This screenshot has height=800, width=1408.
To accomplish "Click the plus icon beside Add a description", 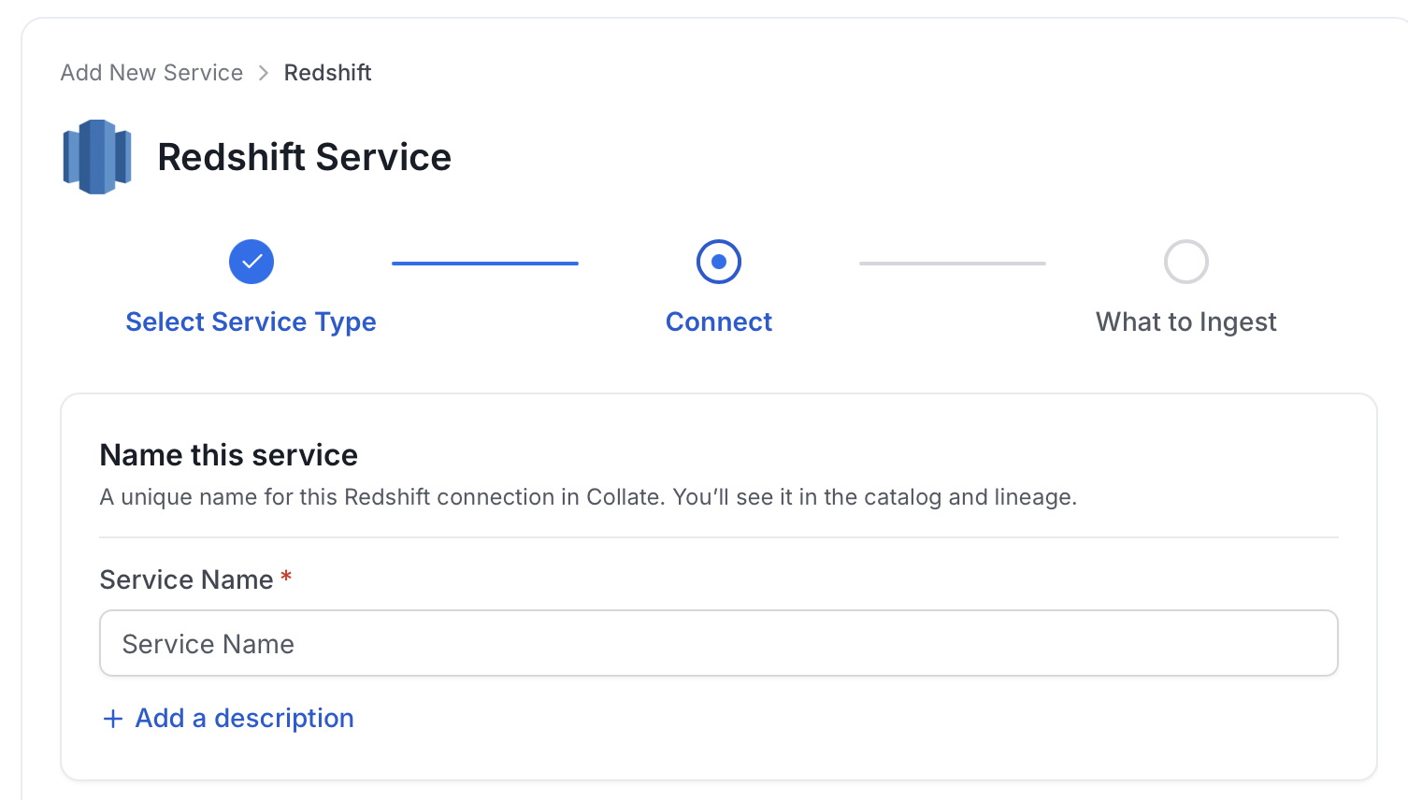I will [113, 719].
